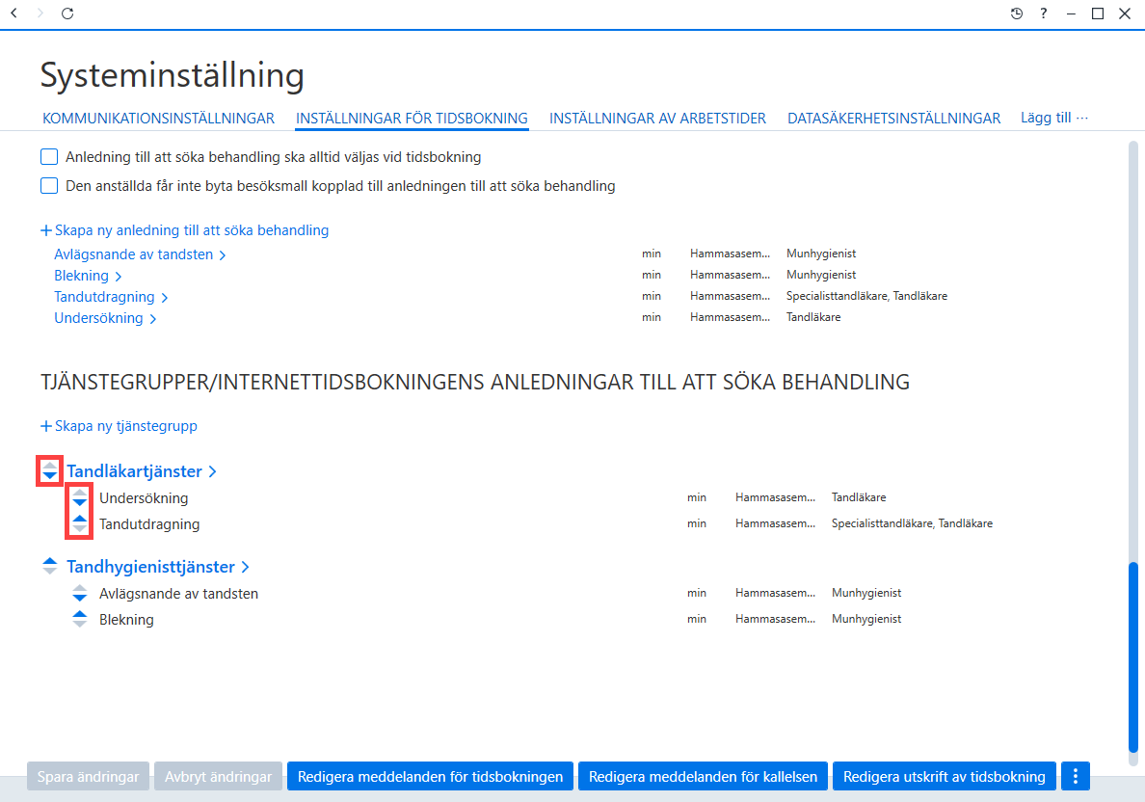1145x802 pixels.
Task: Maximize the window
Action: tap(1098, 13)
